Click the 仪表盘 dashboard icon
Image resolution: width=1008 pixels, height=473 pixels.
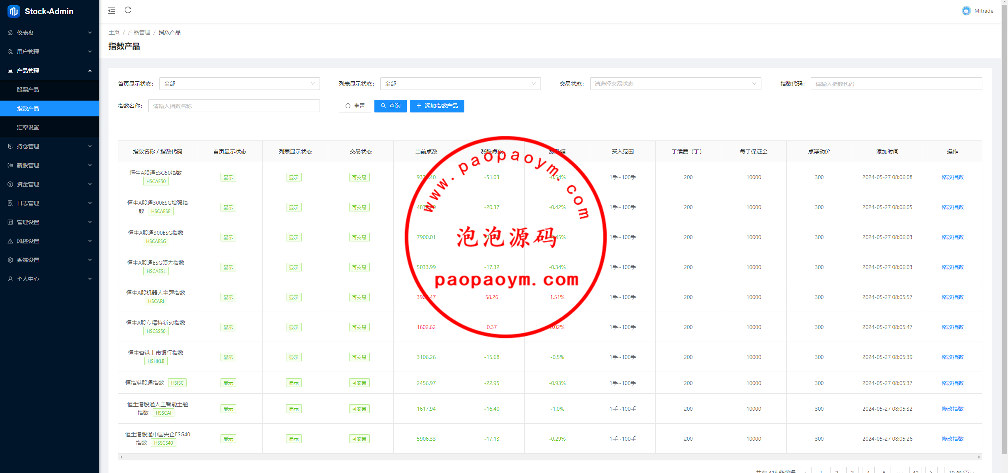pyautogui.click(x=10, y=33)
